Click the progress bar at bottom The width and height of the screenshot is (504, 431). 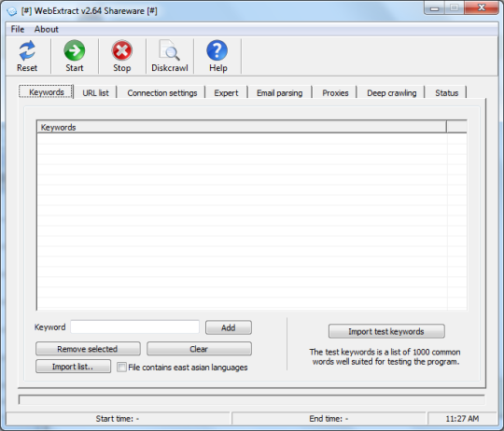[x=252, y=399]
